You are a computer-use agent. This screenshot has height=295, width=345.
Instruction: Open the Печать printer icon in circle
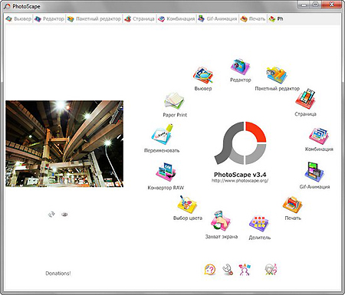tap(293, 205)
